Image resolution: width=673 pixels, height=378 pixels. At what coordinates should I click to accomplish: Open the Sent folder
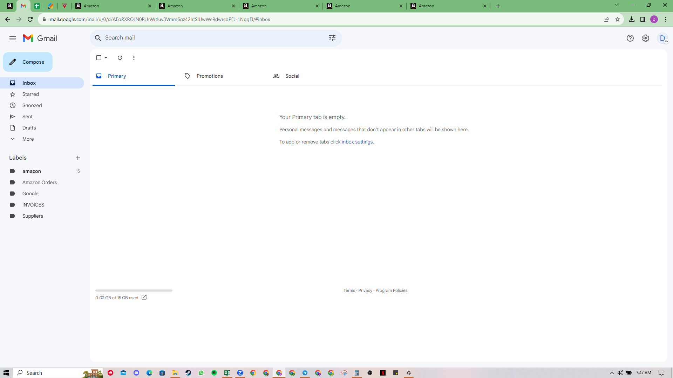(x=42, y=117)
